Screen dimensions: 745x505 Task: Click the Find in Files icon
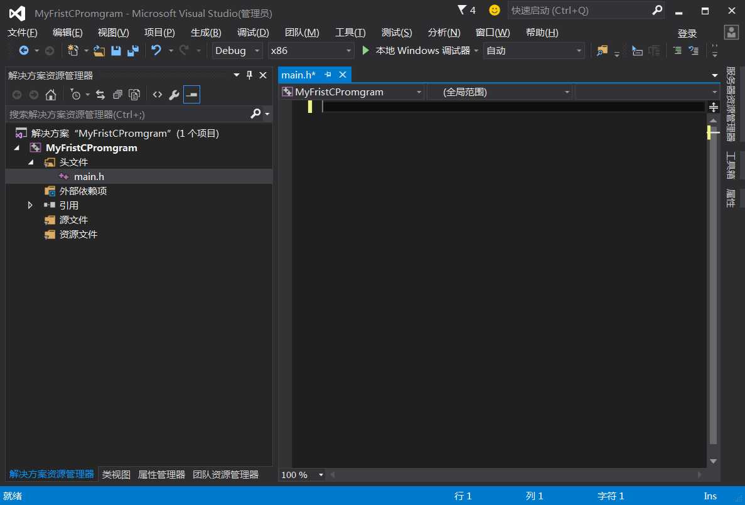point(602,50)
